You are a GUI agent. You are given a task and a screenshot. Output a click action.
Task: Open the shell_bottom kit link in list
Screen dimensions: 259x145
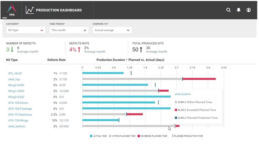(17, 126)
